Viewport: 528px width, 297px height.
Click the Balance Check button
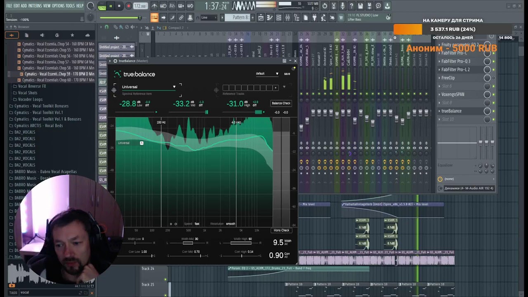281,103
